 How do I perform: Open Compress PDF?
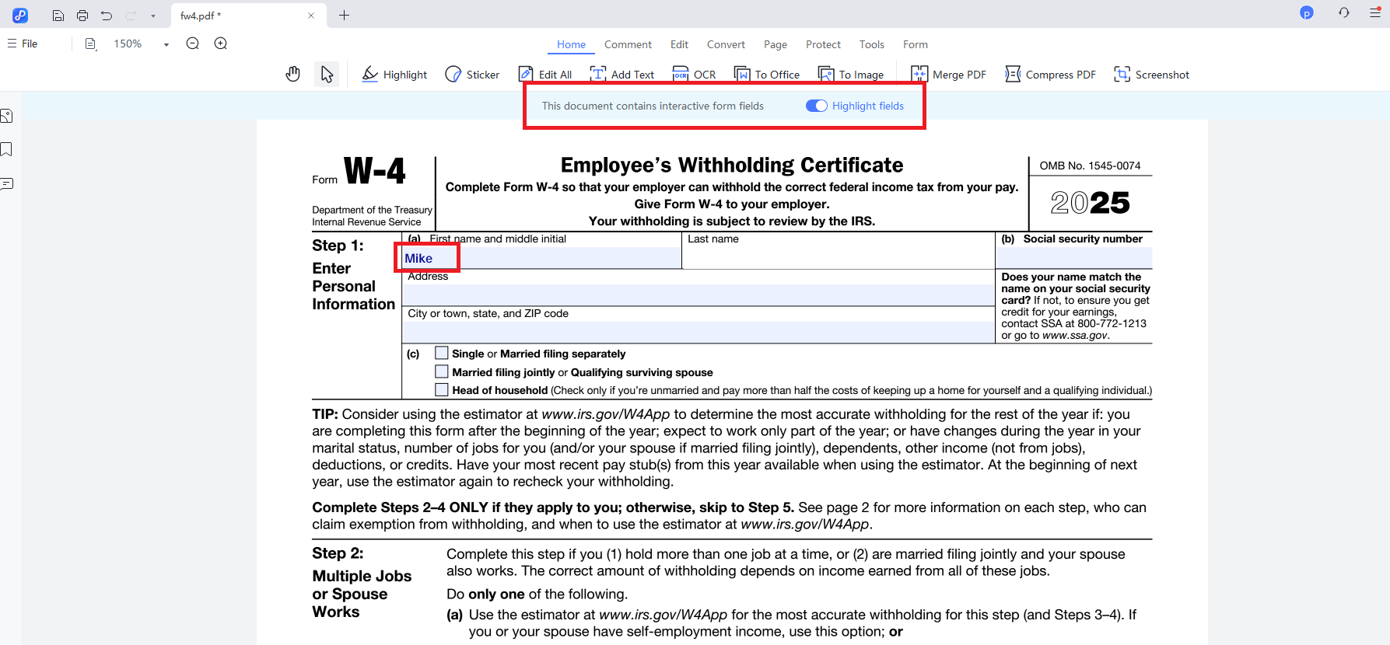[x=1050, y=75]
